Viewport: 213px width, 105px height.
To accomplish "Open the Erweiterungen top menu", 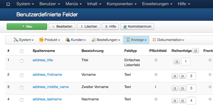I will tap(157, 4).
